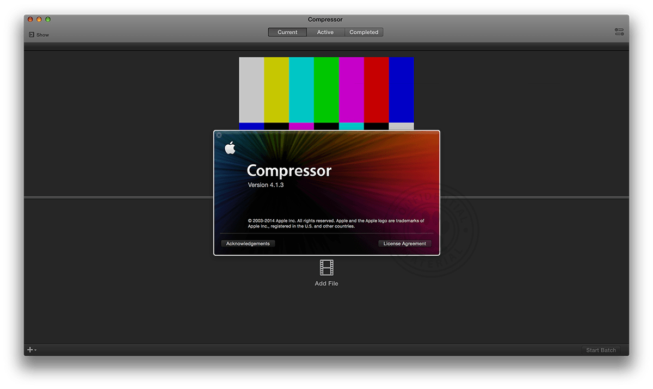This screenshot has width=653, height=389.
Task: Click the yellow minimize window button
Action: [39, 20]
